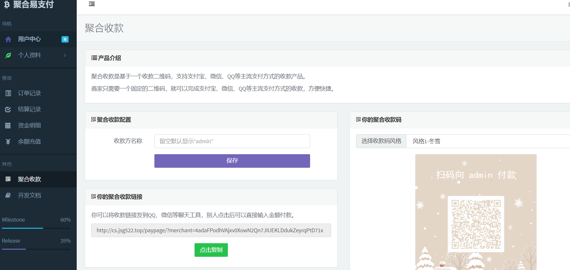570x270 pixels.
Task: Open 资金明细 in sidebar
Action: [38, 125]
